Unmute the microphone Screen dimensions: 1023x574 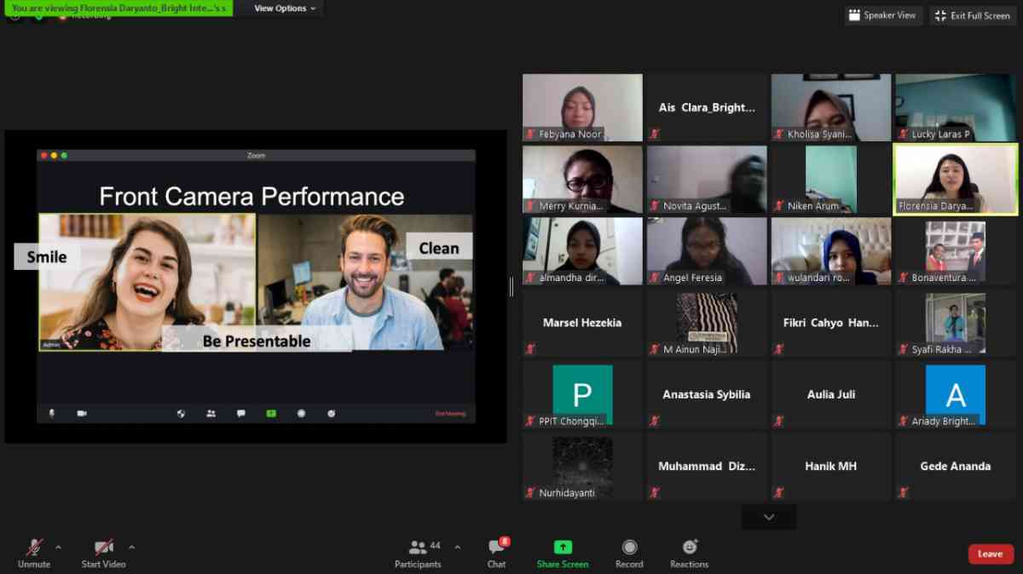[34, 548]
